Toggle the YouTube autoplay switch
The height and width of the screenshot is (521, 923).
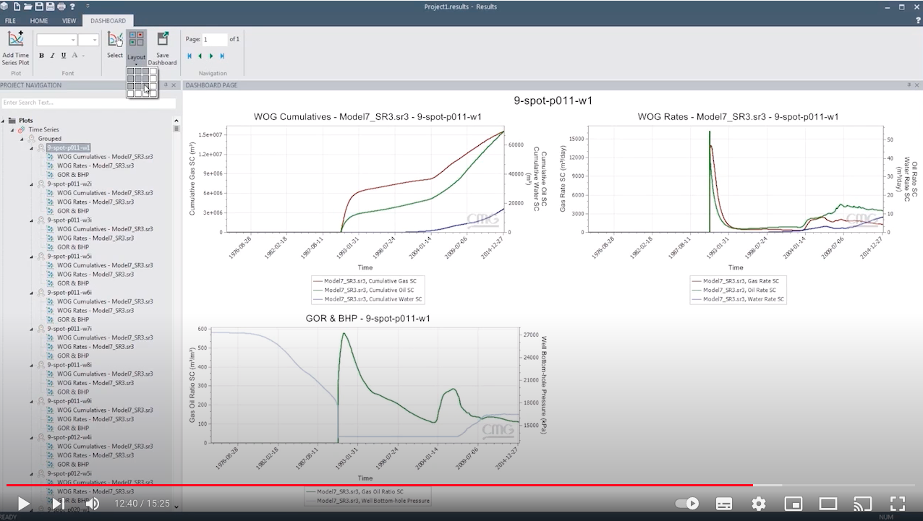pyautogui.click(x=686, y=504)
